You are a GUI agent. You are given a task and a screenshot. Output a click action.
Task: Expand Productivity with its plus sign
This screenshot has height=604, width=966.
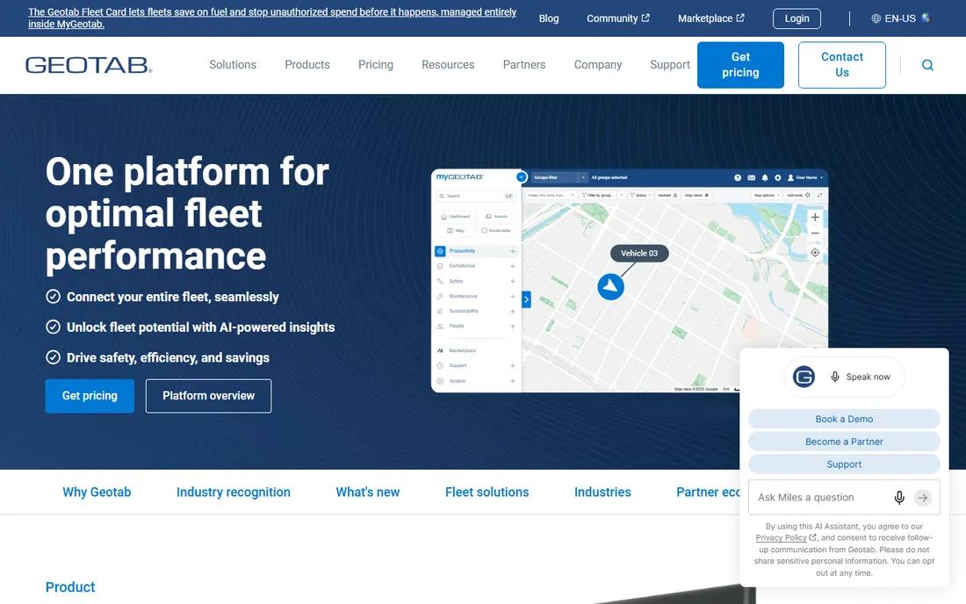click(512, 251)
